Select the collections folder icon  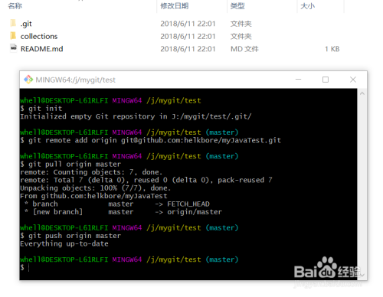click(13, 36)
